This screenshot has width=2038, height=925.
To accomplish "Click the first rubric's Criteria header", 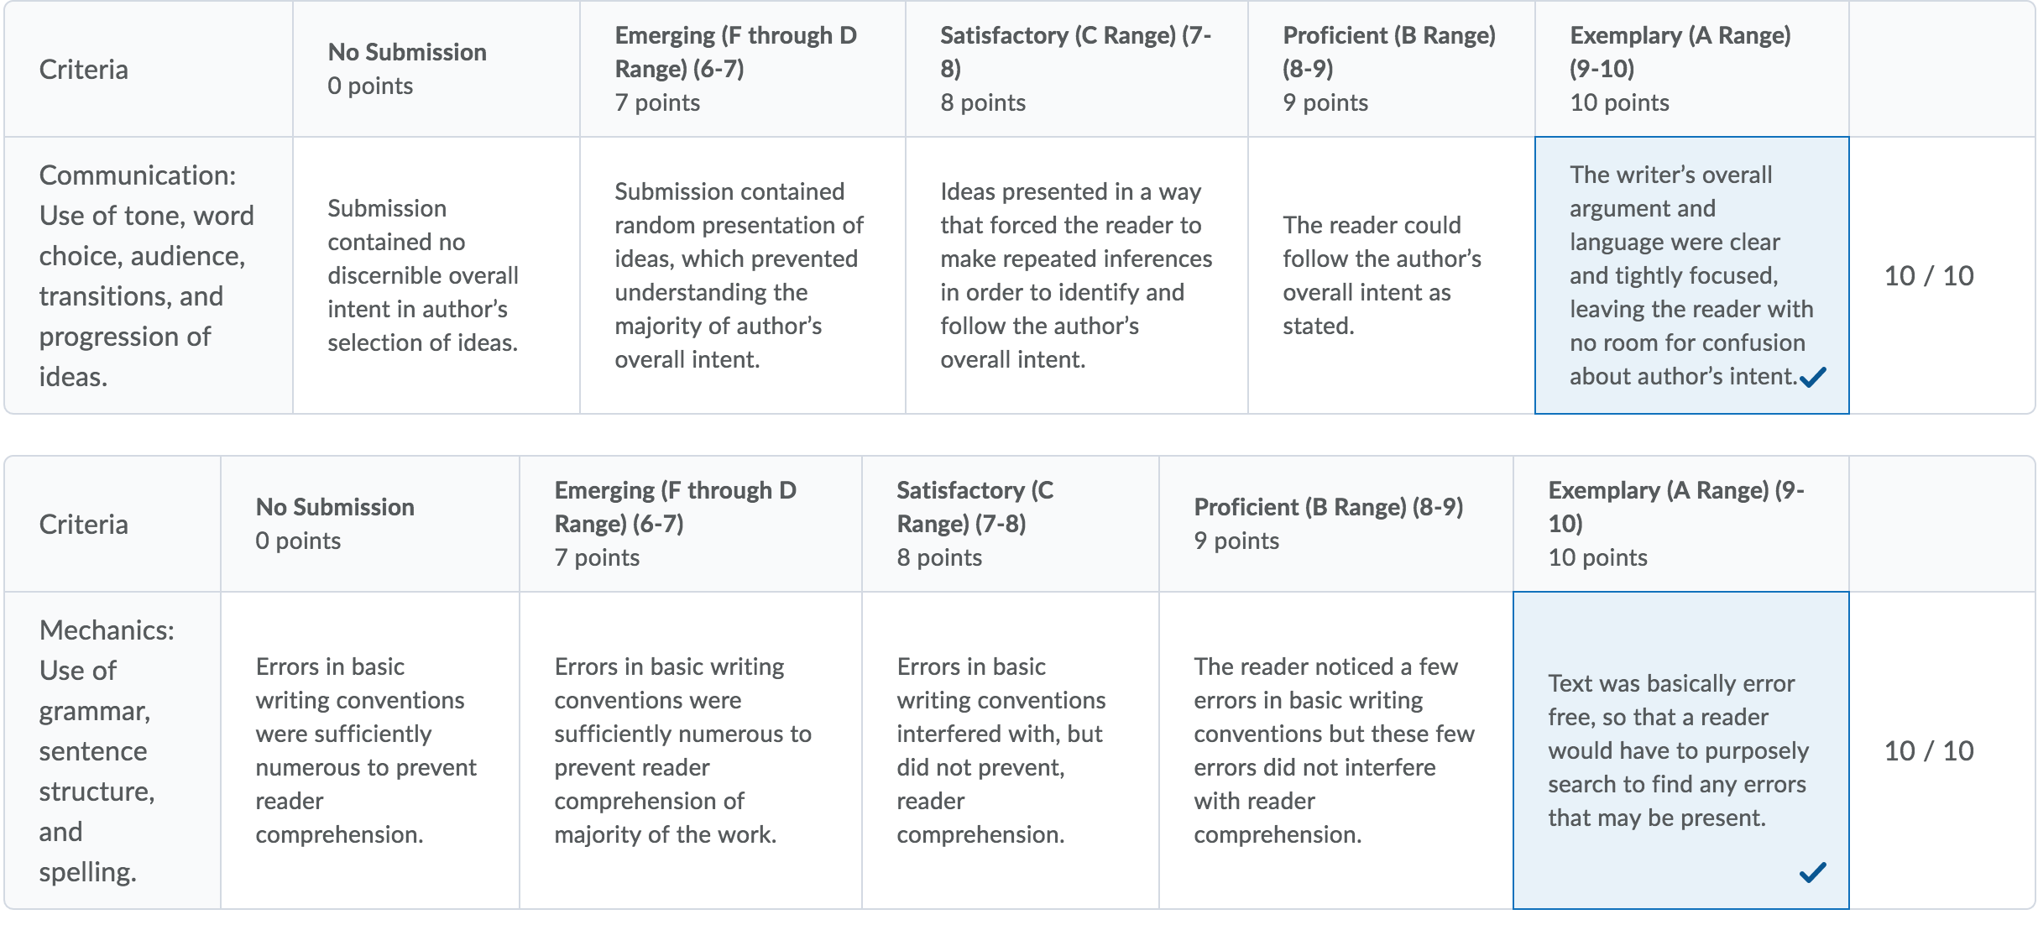I will pyautogui.click(x=84, y=69).
